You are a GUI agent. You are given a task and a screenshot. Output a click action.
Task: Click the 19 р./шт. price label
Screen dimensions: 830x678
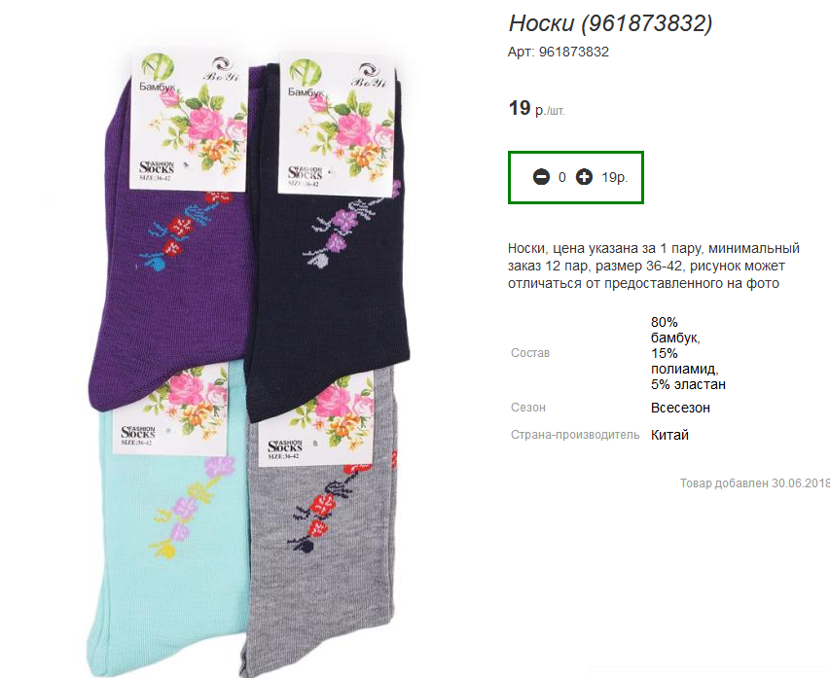tap(536, 109)
